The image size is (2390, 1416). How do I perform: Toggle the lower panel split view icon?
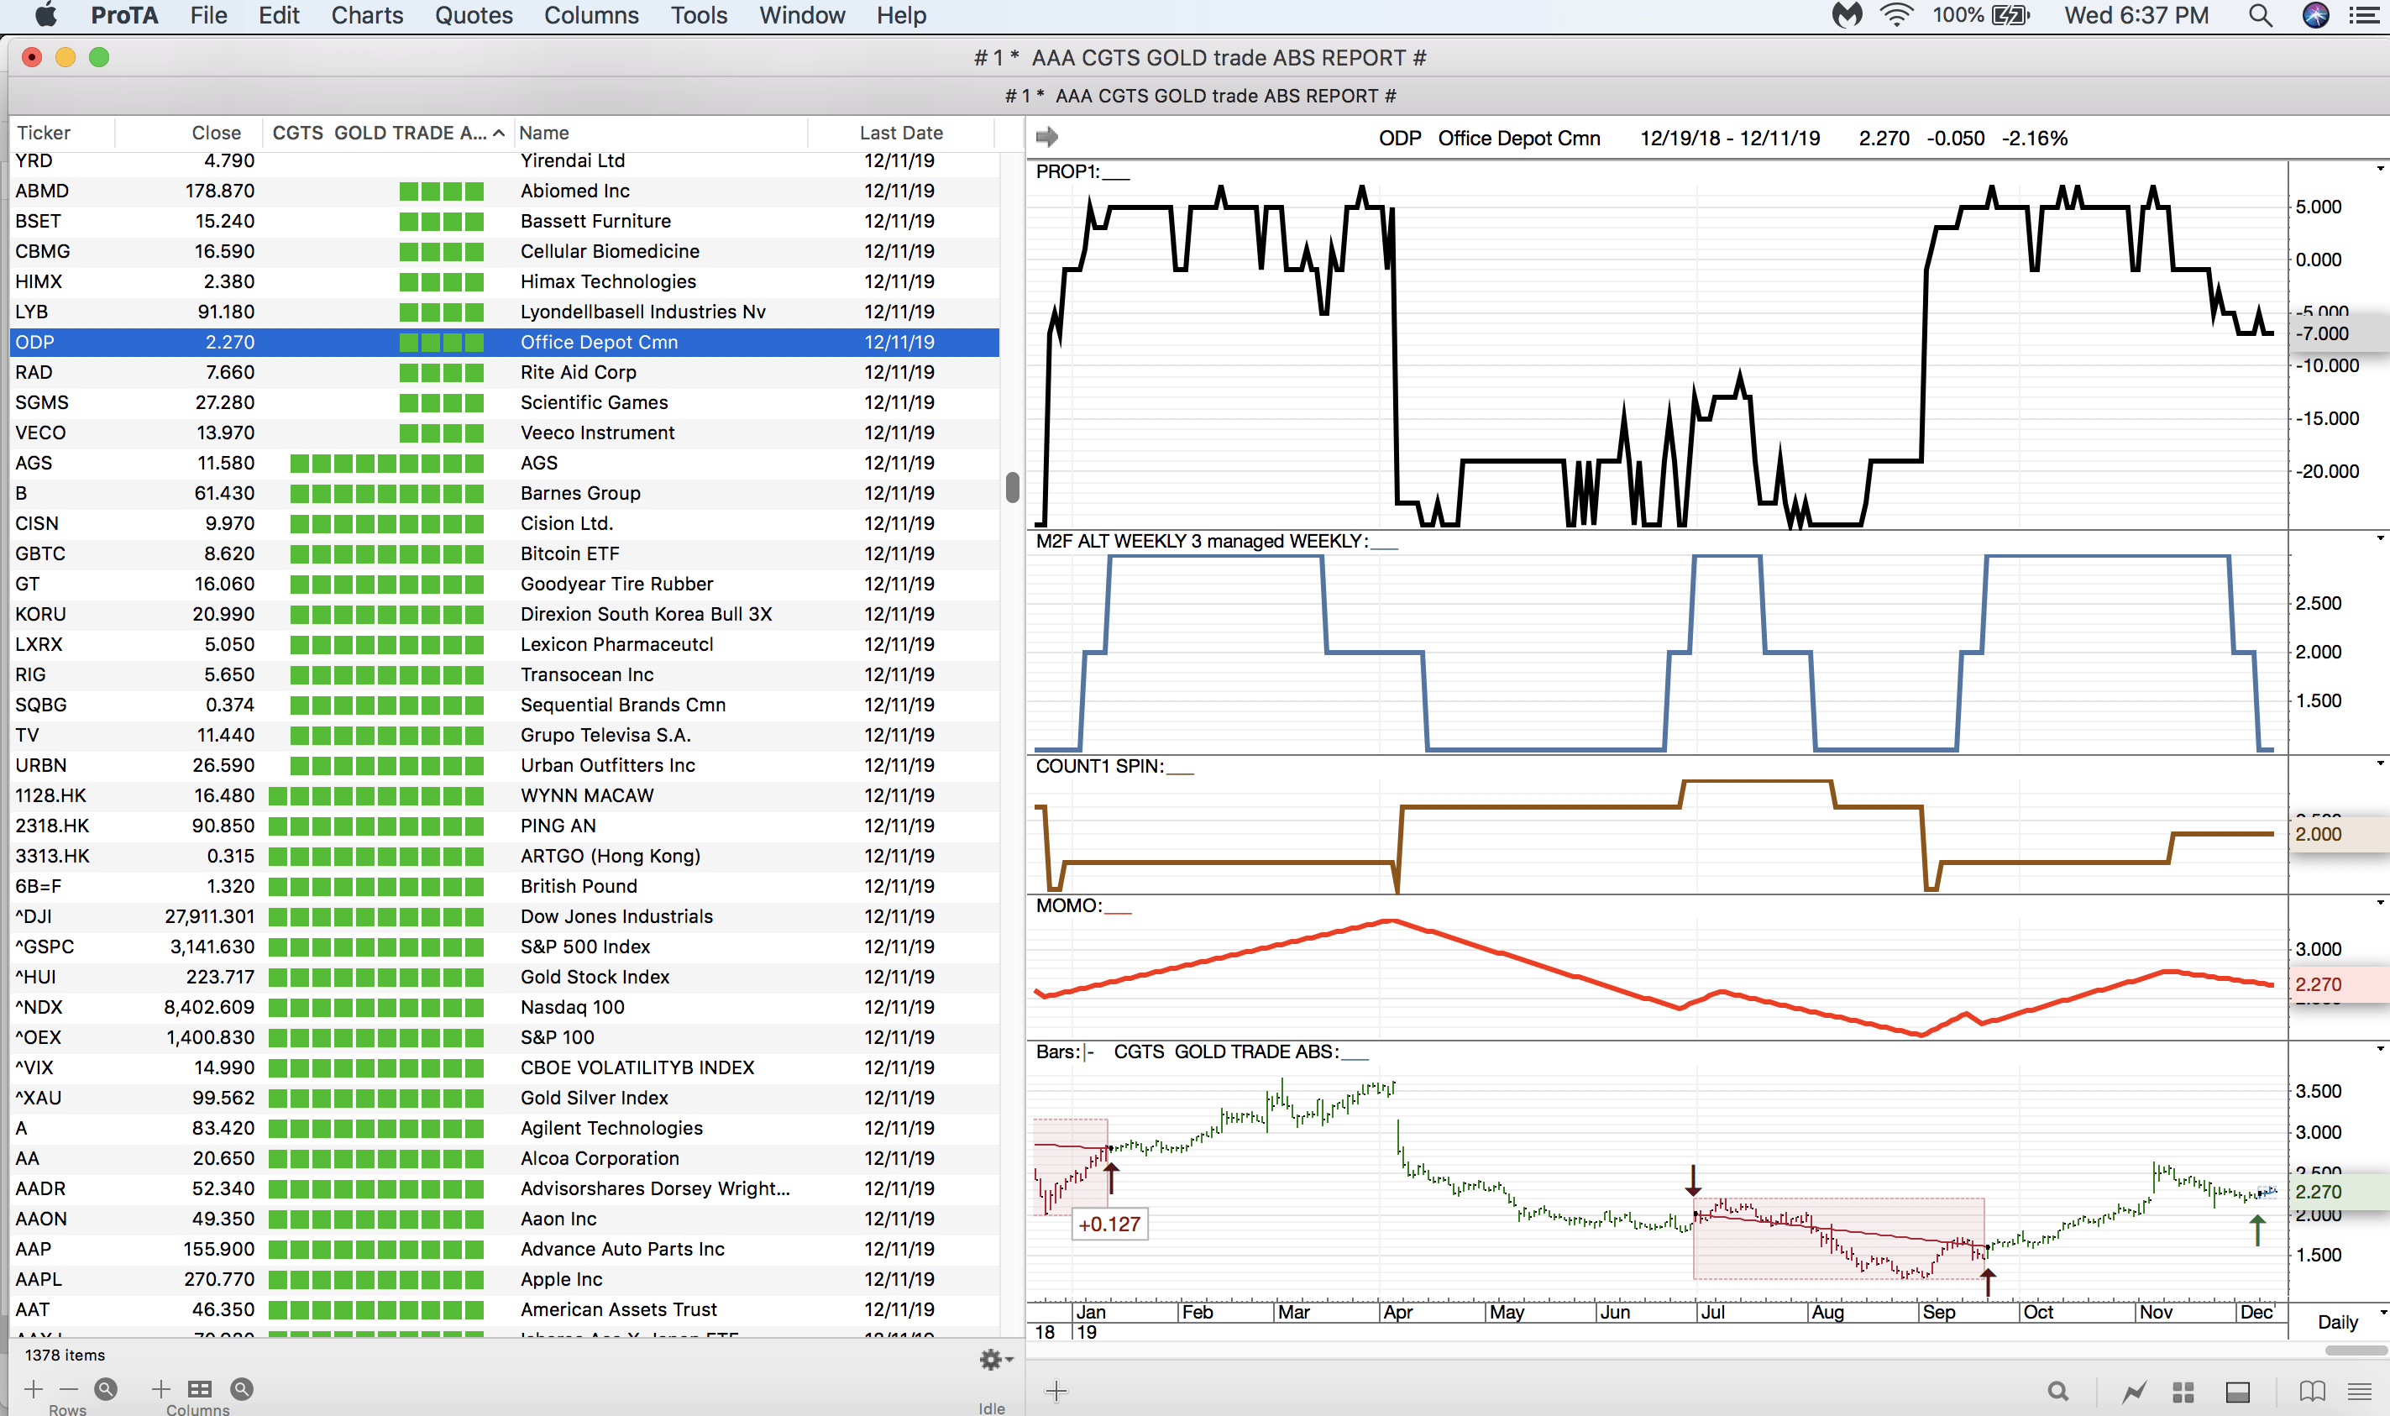[2237, 1392]
